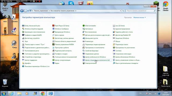Open the Экран icon

[x=53, y=63]
